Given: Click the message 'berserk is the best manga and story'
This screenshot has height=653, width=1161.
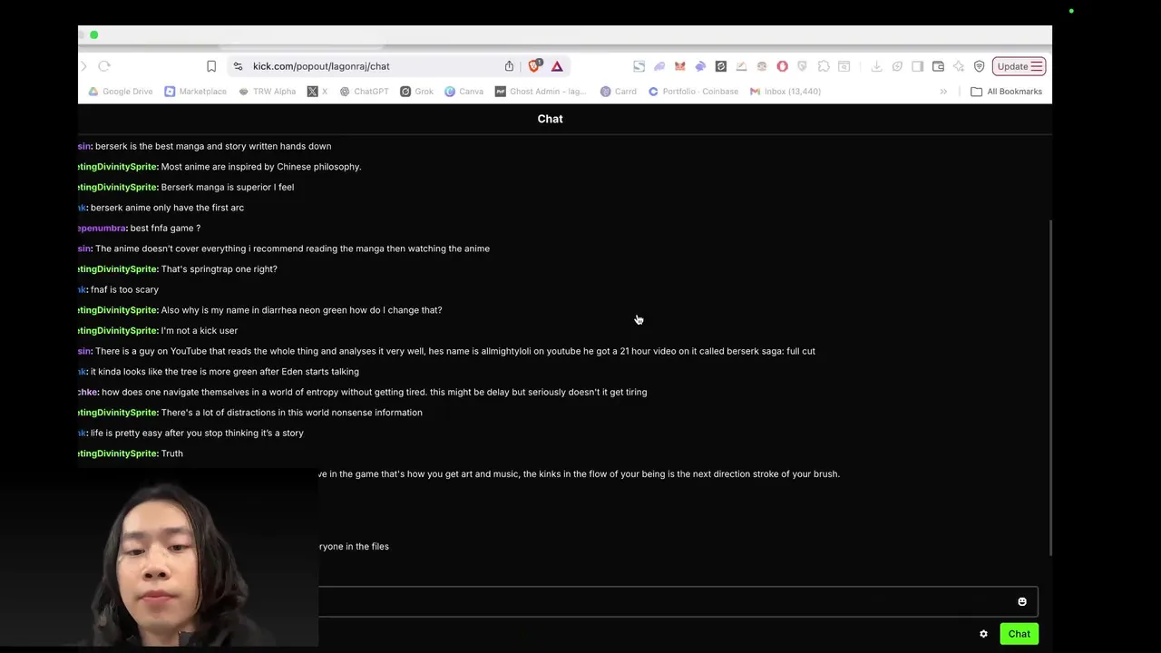Looking at the screenshot, I should 213,146.
